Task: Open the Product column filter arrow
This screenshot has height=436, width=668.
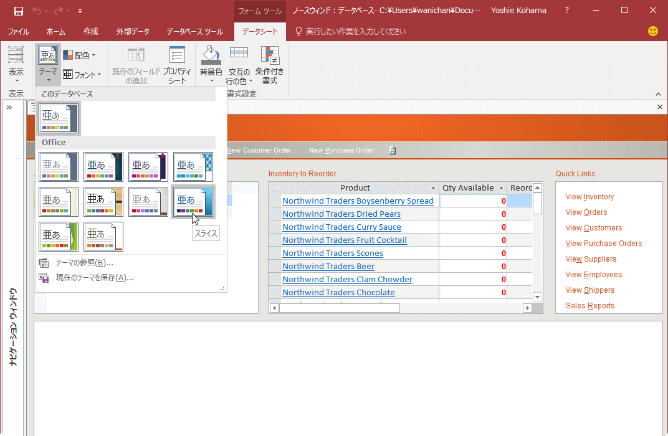Action: (x=433, y=188)
